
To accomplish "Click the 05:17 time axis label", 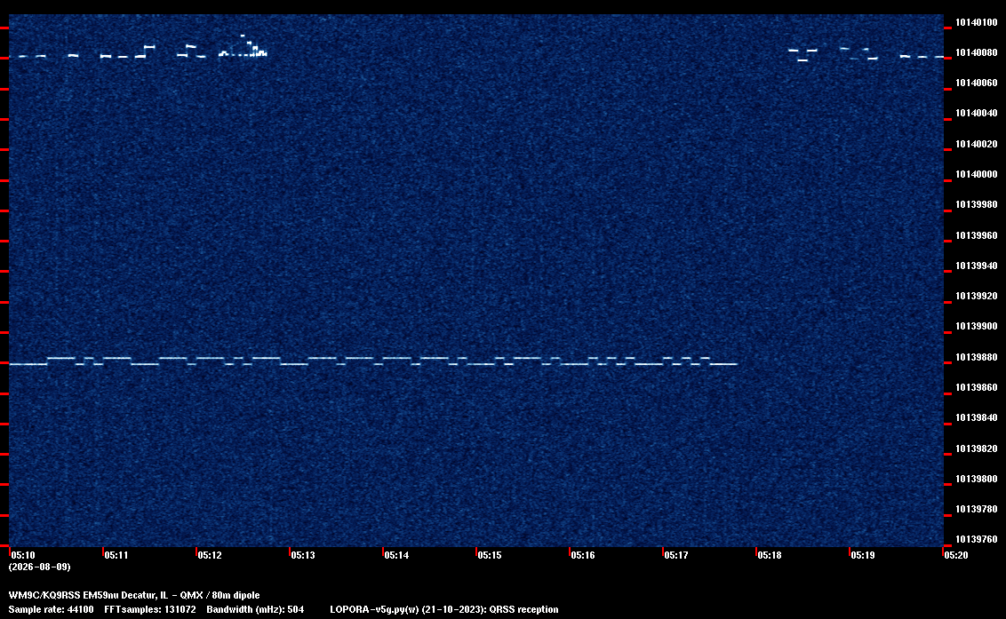I will click(x=676, y=555).
